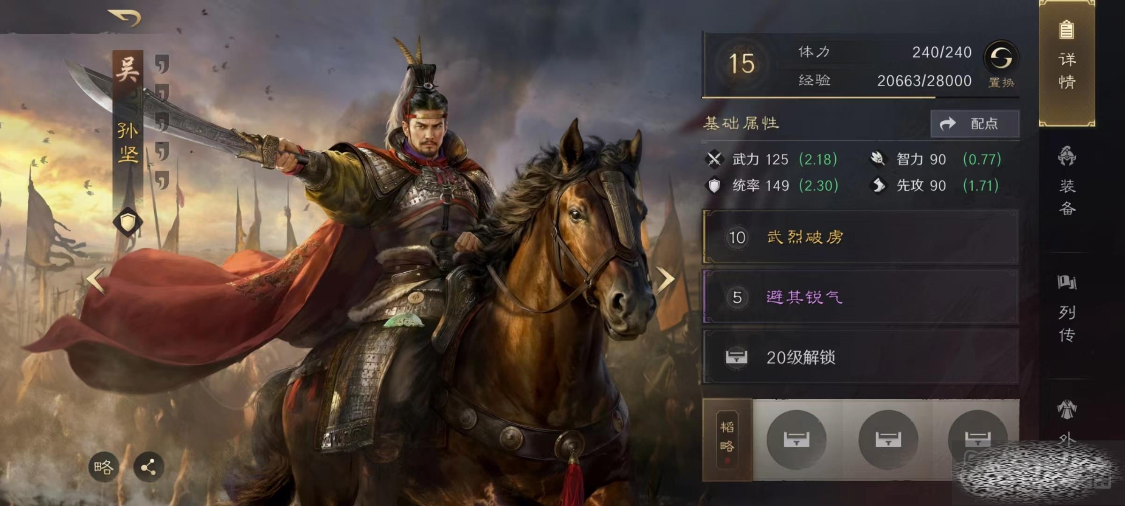Expand the 武烈破虏 skill entry

point(861,237)
